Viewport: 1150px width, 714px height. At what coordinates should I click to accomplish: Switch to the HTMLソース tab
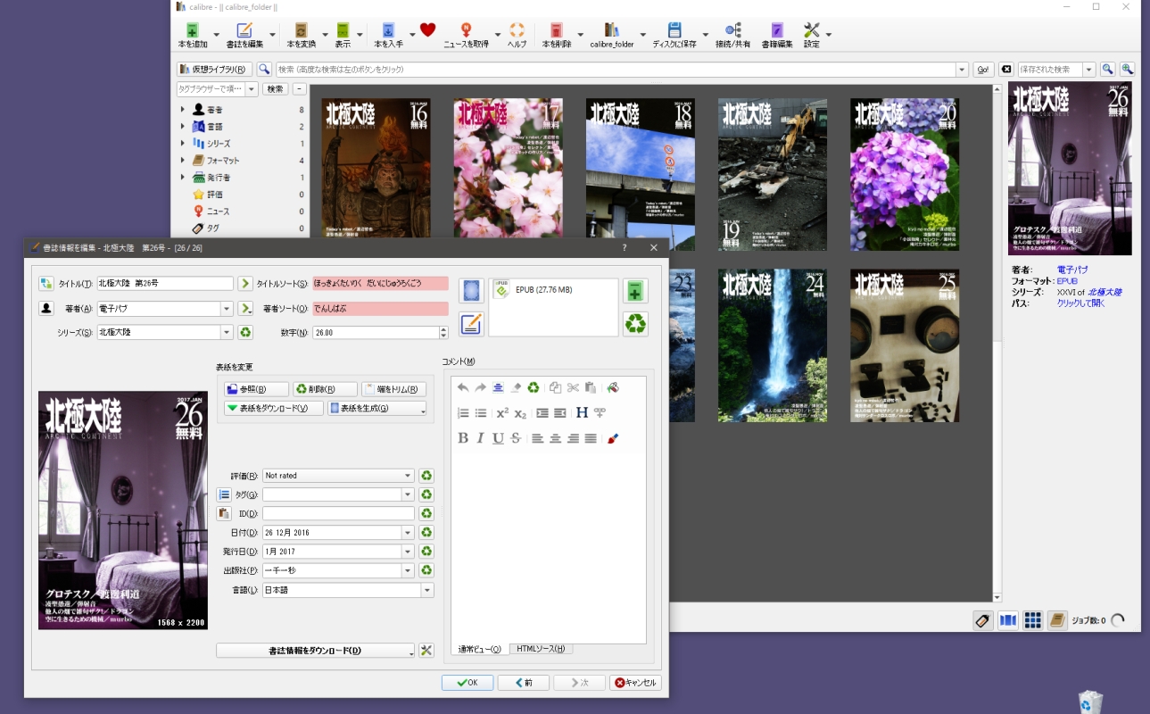click(x=541, y=649)
